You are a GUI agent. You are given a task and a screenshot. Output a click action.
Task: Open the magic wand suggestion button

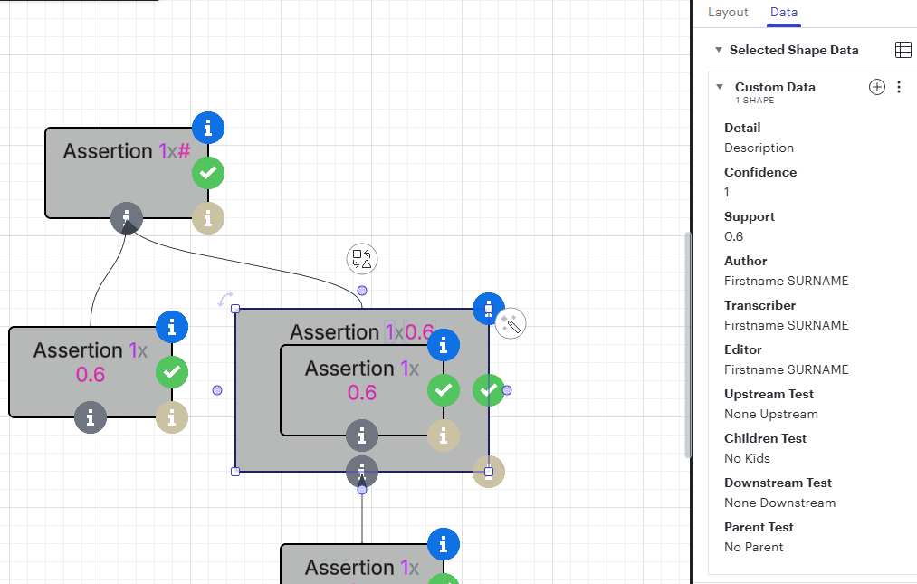click(511, 323)
